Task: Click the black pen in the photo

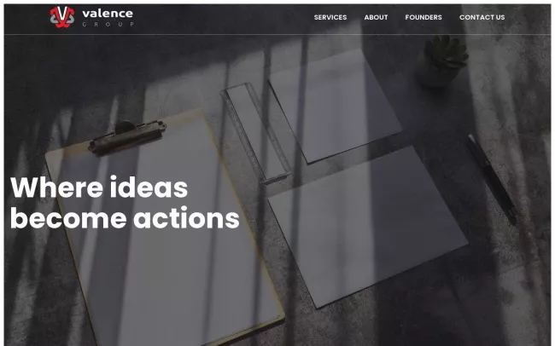Action: [x=492, y=179]
